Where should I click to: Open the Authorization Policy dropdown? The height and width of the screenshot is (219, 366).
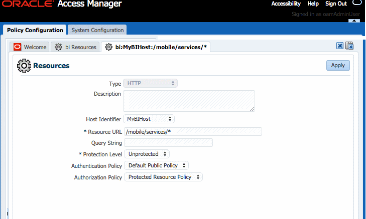pyautogui.click(x=163, y=177)
